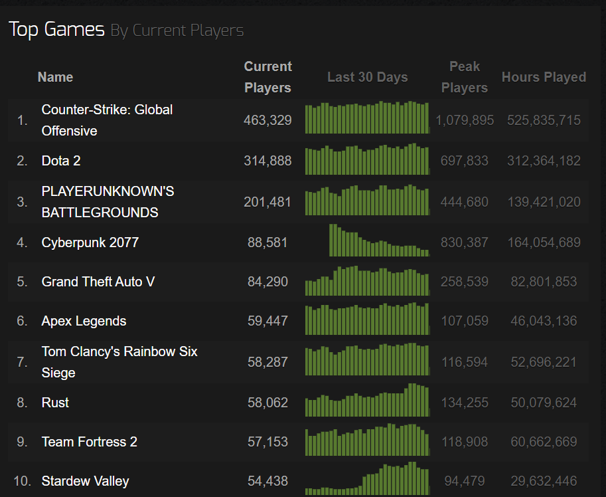This screenshot has width=606, height=497.
Task: Click current players value 58,062
Action: coord(267,403)
